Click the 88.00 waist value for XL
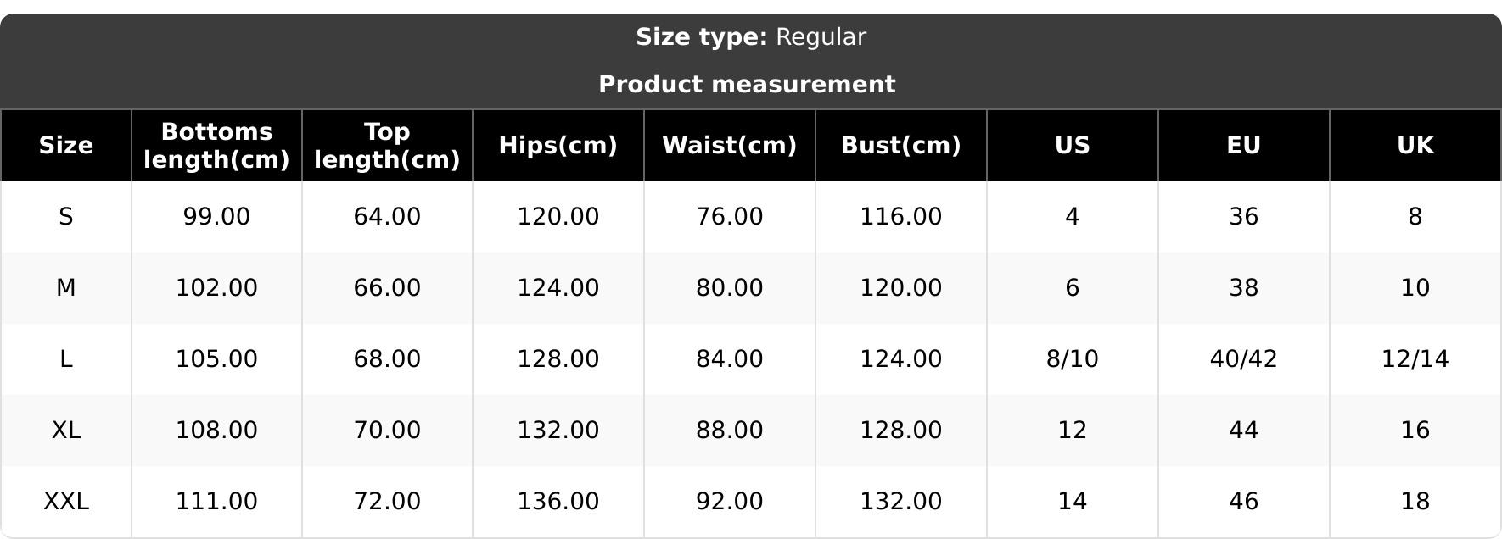The height and width of the screenshot is (539, 1502). point(729,431)
